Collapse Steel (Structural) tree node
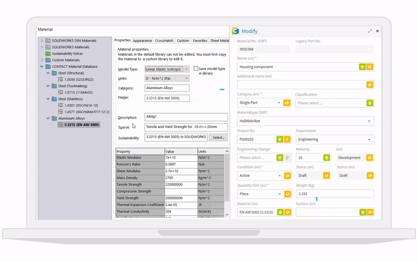The width and height of the screenshot is (418, 261). pos(48,73)
